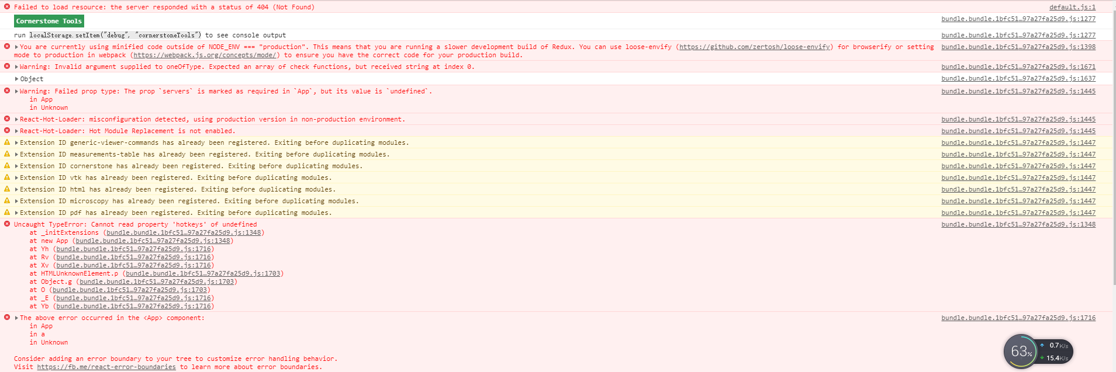Screen dimensions: 1116x372
Task: Expand the minified Redux code error message
Action: [x=16, y=47]
